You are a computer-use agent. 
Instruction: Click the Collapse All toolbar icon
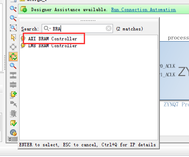click(x=13, y=75)
